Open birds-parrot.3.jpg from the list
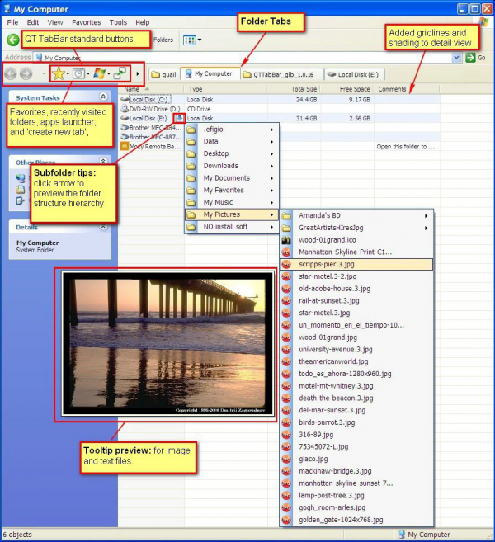 click(x=356, y=422)
